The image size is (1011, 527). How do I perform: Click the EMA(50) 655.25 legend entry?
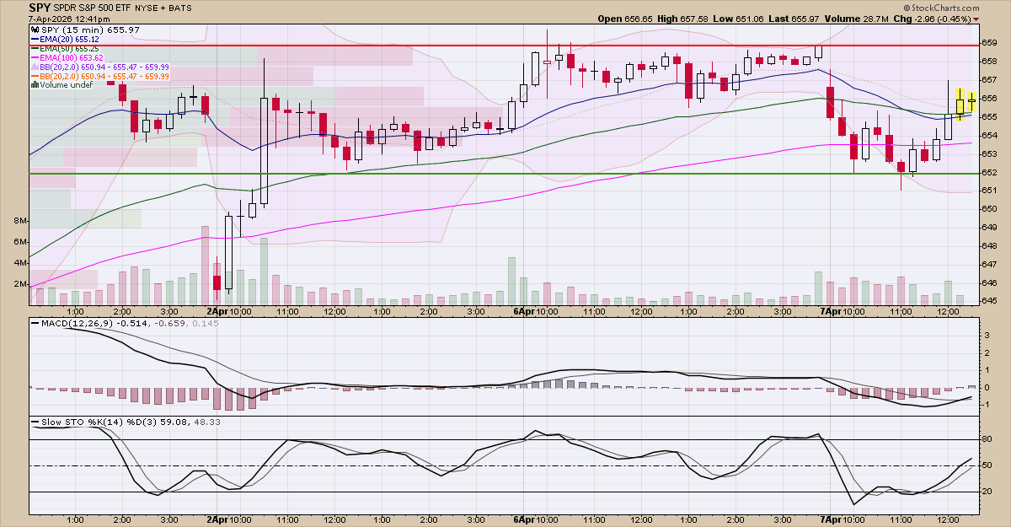coord(69,48)
